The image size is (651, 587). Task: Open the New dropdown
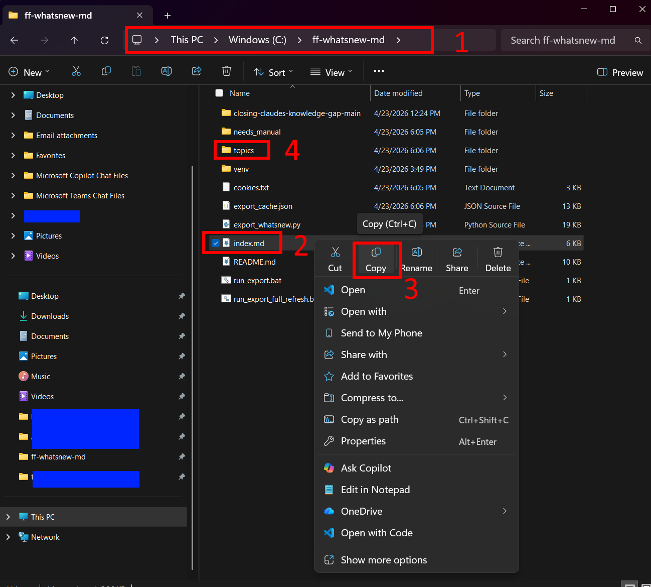[29, 72]
